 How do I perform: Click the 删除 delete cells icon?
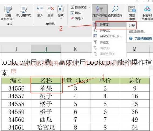(51, 9)
